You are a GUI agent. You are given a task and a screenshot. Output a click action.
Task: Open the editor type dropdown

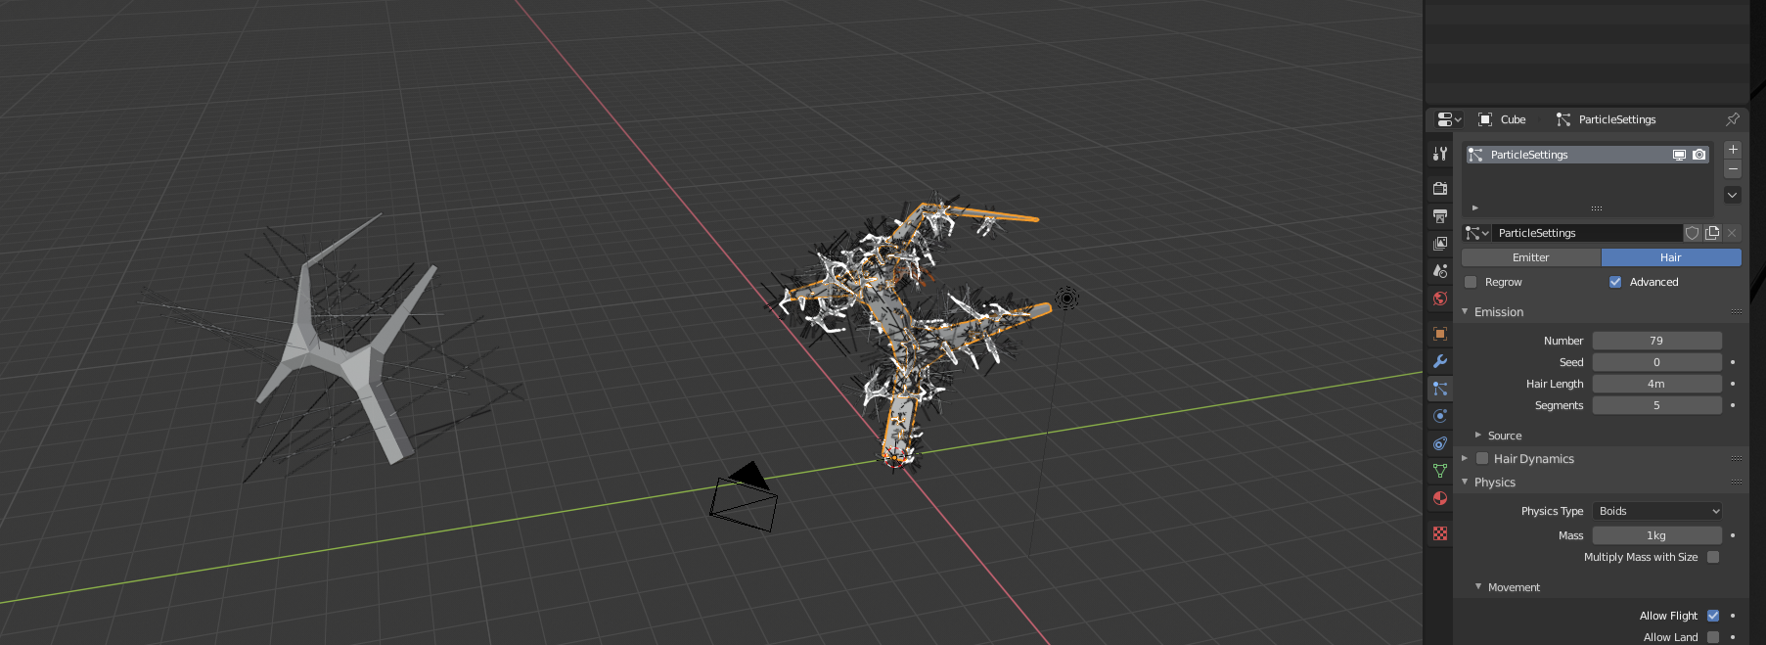tap(1449, 119)
